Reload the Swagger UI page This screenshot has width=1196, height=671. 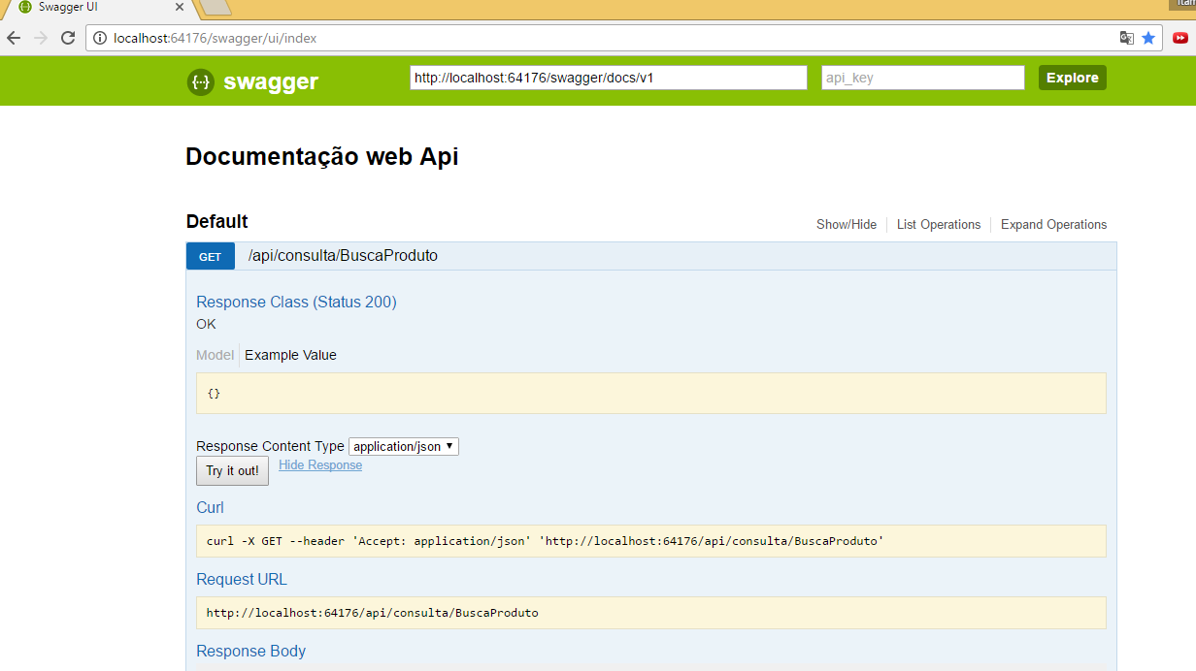tap(68, 39)
